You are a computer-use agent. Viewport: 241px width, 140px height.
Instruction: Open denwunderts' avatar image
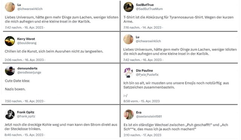10,71
